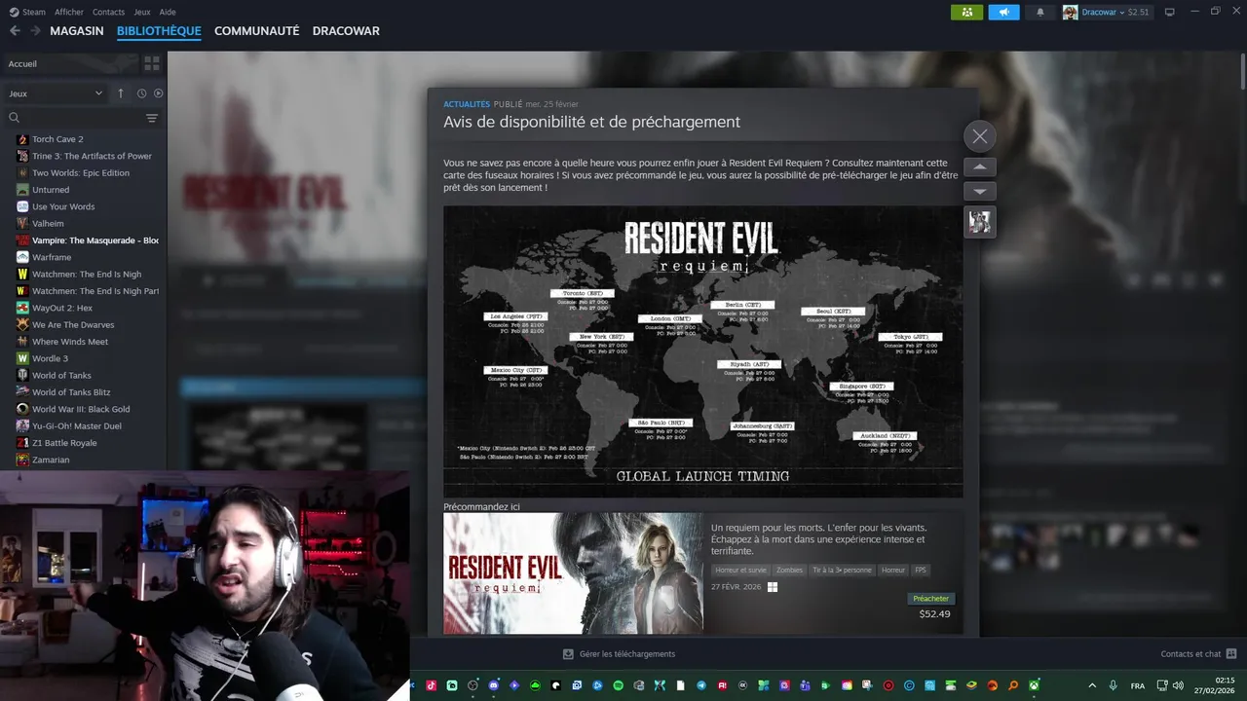Toggle microphone icon in system tray
The width and height of the screenshot is (1247, 701).
tap(1113, 685)
